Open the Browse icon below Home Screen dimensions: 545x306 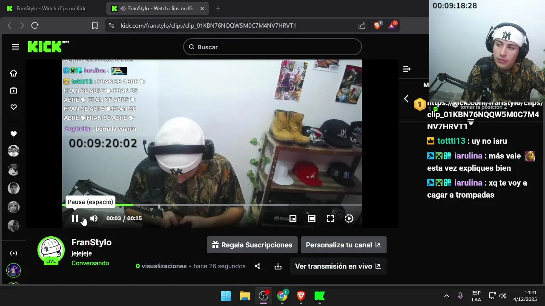click(14, 90)
